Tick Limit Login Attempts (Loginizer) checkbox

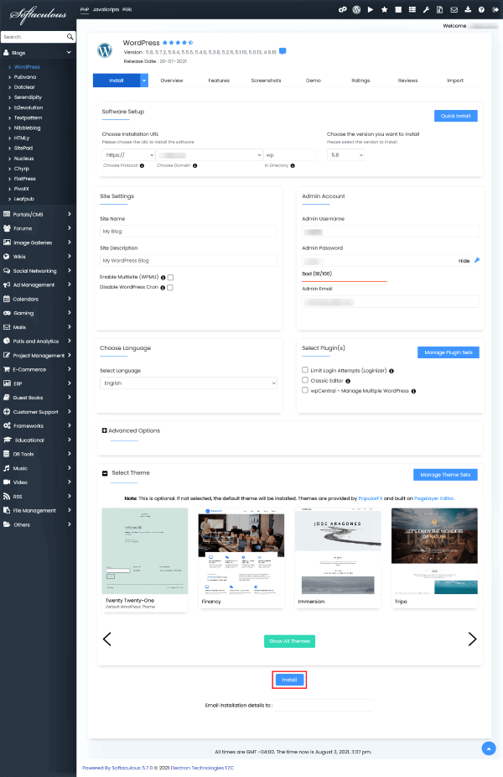pyautogui.click(x=305, y=369)
